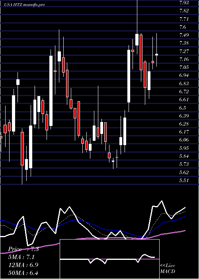
Task: Click the 5.62 price axis label
Action: [x=184, y=173]
